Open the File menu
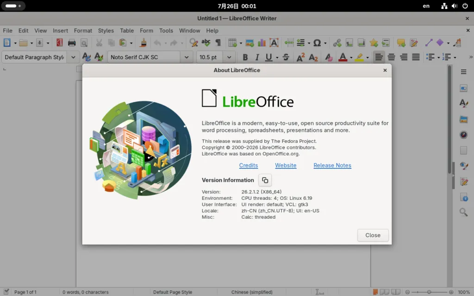 7,31
